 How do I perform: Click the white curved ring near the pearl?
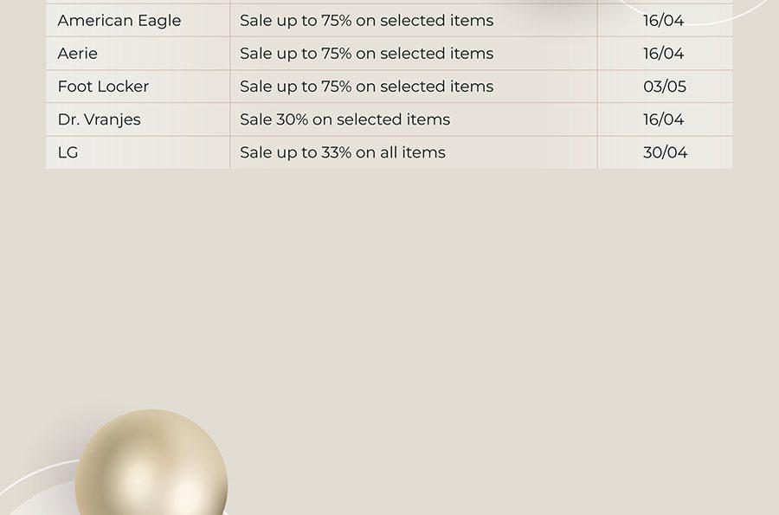(35, 480)
